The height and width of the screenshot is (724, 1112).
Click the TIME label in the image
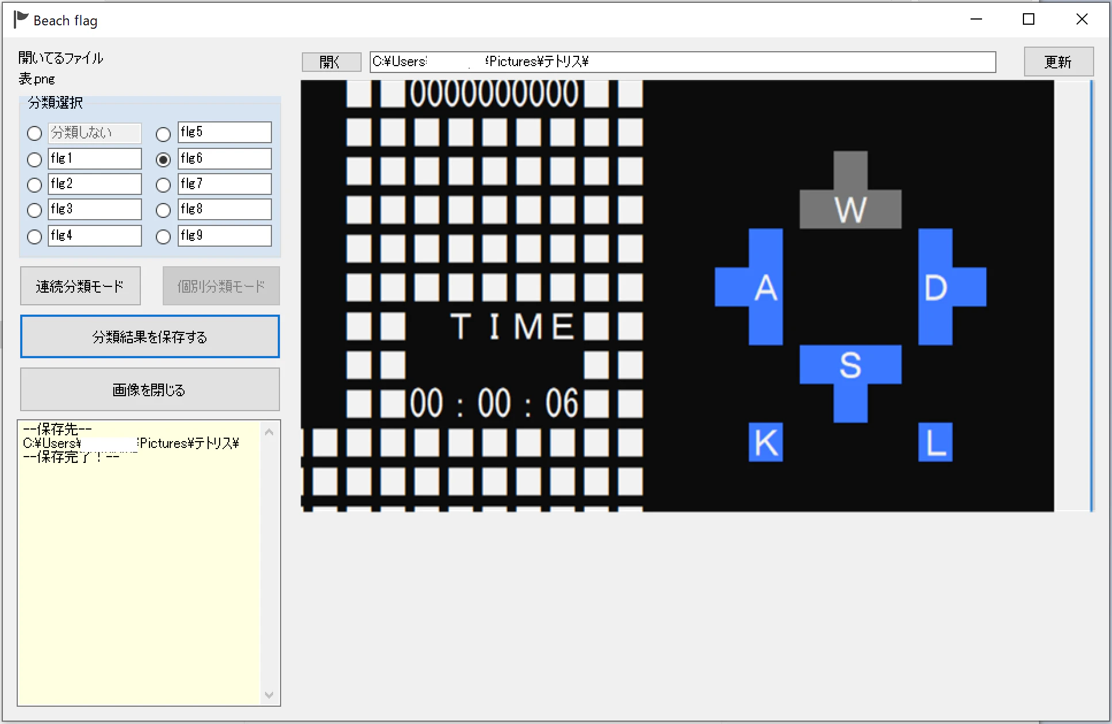(512, 326)
